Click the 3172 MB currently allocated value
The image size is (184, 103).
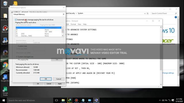pyautogui.click(x=36, y=73)
